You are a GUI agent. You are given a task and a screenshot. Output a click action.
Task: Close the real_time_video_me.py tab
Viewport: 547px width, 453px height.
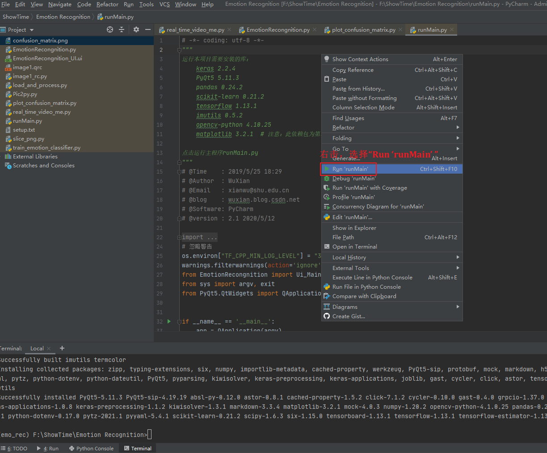click(229, 29)
